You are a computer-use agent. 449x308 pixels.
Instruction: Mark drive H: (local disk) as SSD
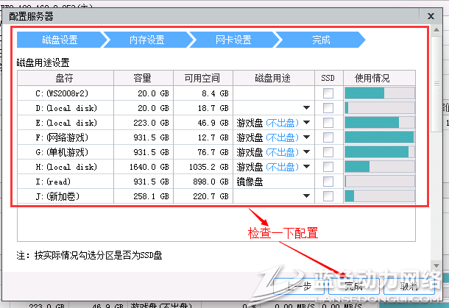coord(328,167)
